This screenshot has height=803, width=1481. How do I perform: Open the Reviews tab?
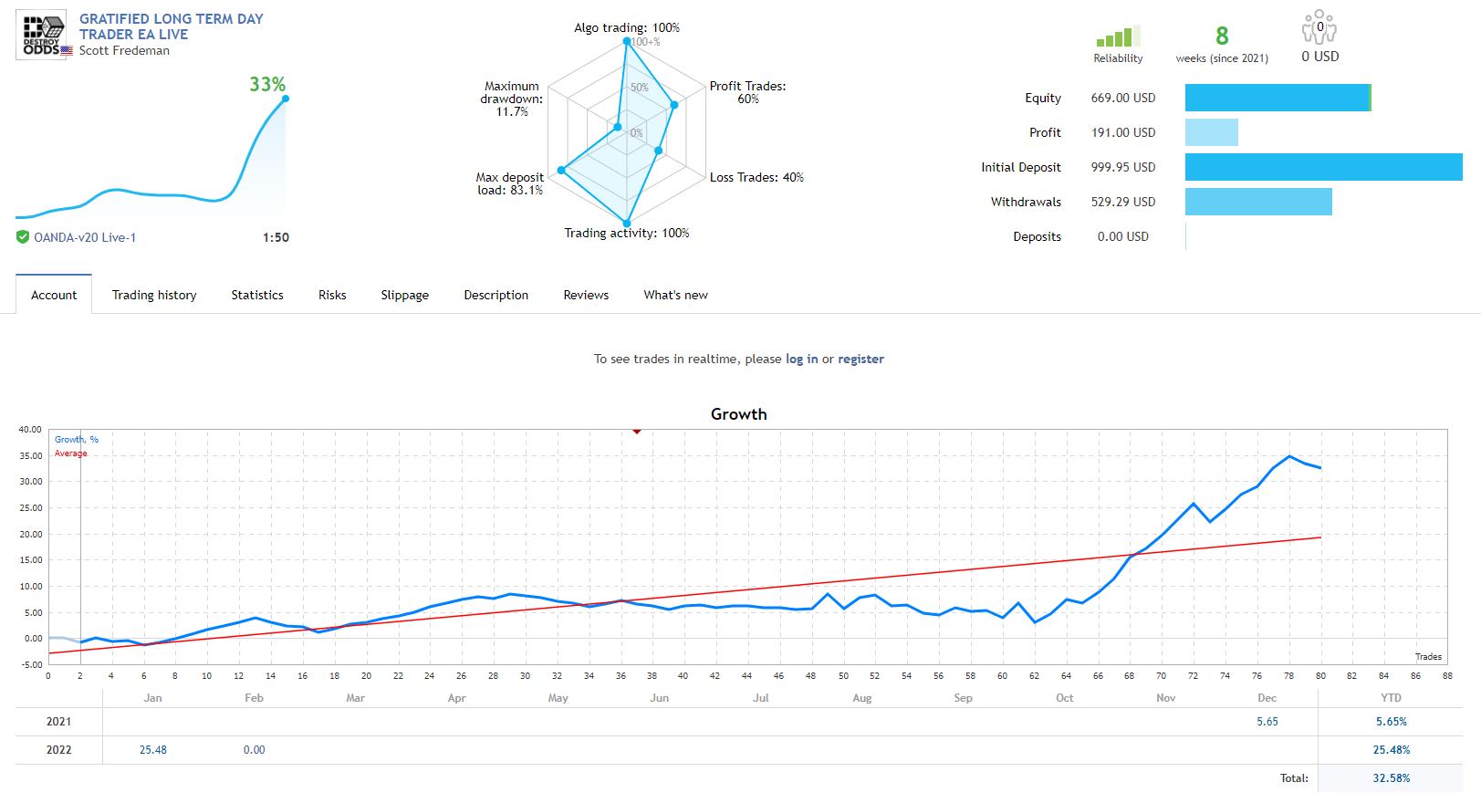click(x=586, y=295)
